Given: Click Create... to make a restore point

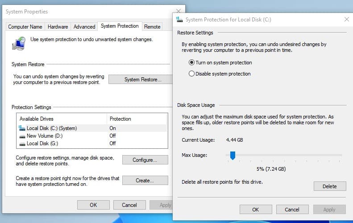Looking at the screenshot, I should [145, 181].
